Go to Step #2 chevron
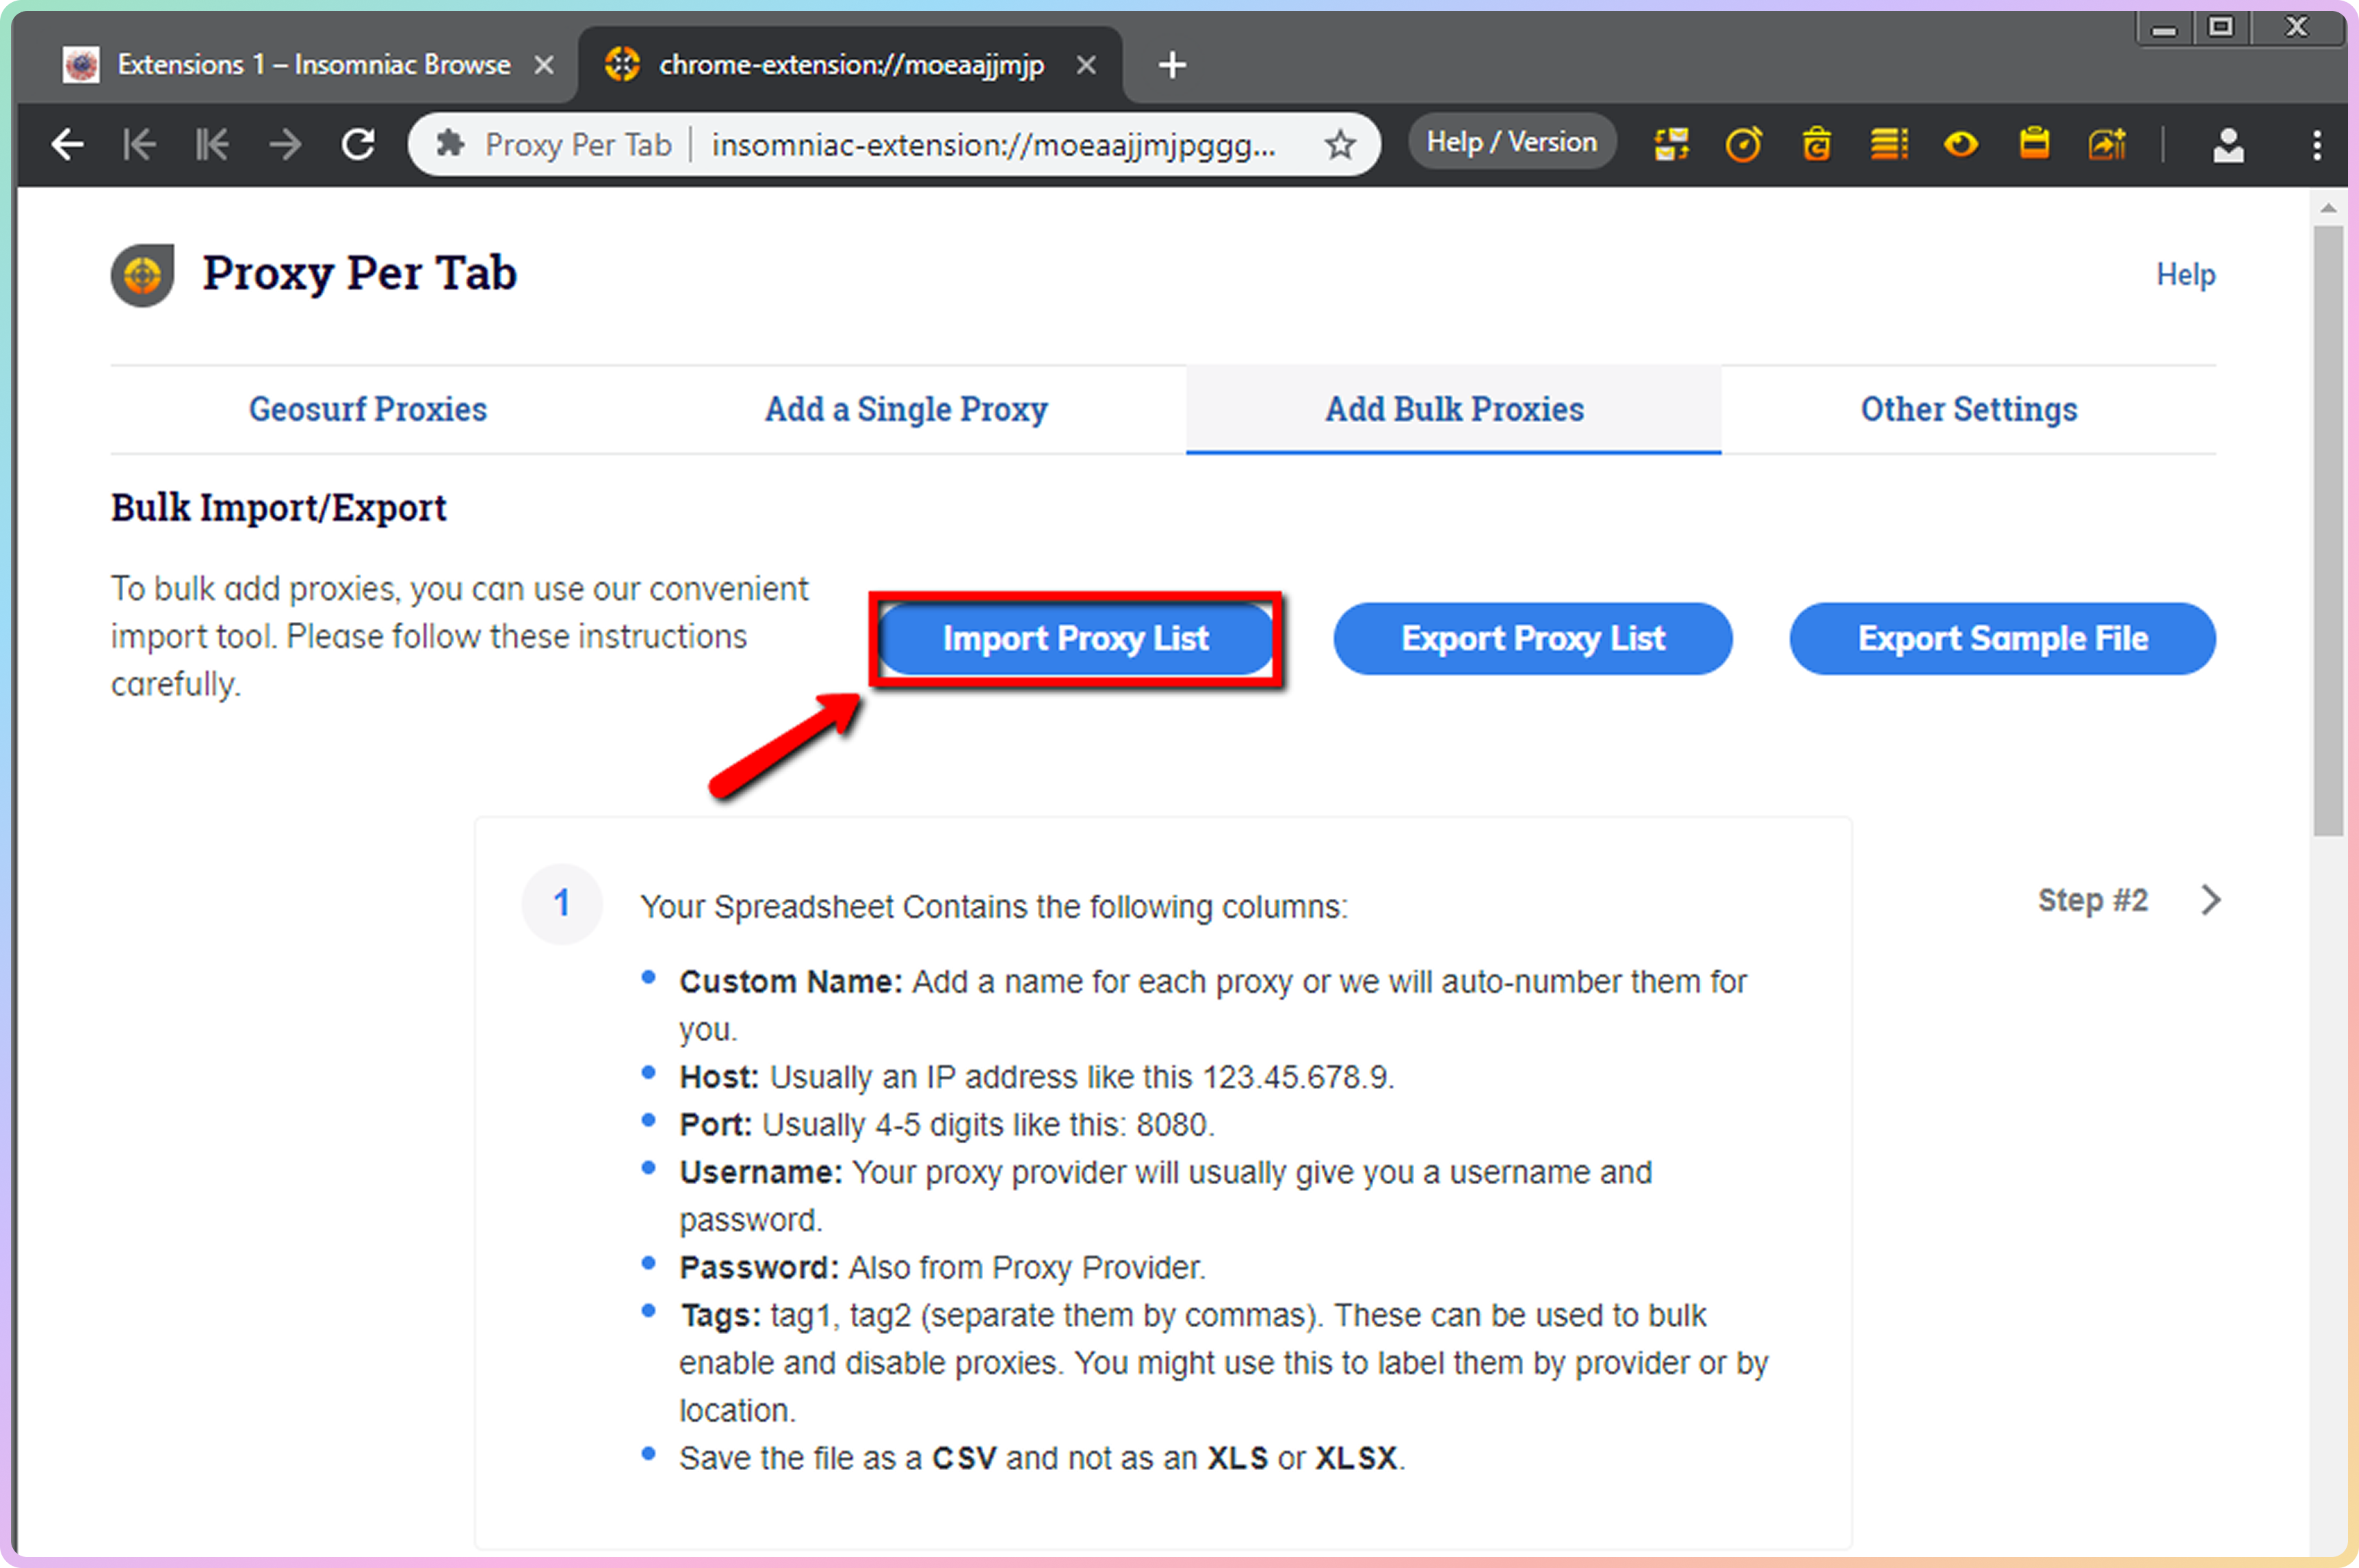The image size is (2359, 1568). [2211, 900]
